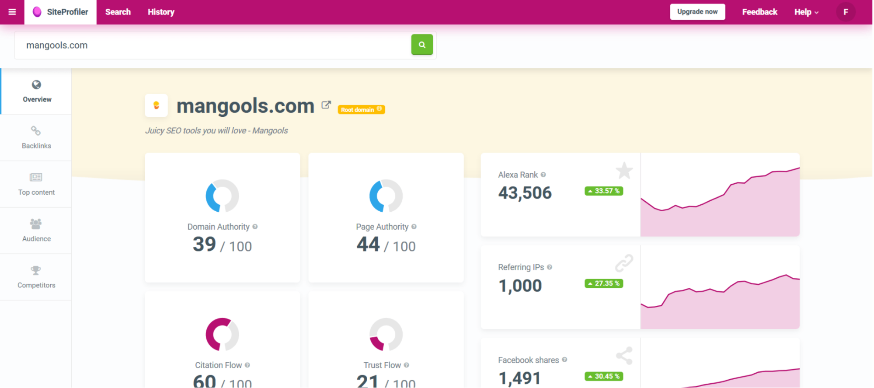Click the Citation Flow help icon
The width and height of the screenshot is (874, 388).
pyautogui.click(x=247, y=365)
